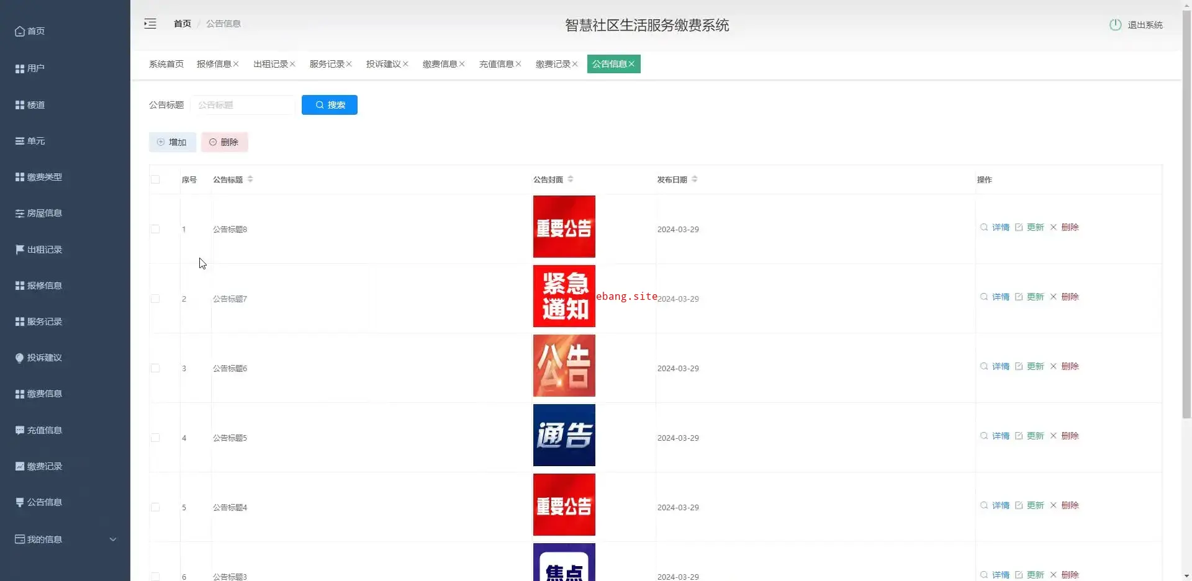Check the checkbox for row 公告标题8
1192x581 pixels.
(155, 229)
